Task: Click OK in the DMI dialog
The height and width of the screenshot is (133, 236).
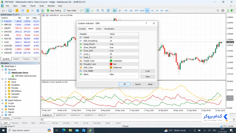Action: [124, 84]
